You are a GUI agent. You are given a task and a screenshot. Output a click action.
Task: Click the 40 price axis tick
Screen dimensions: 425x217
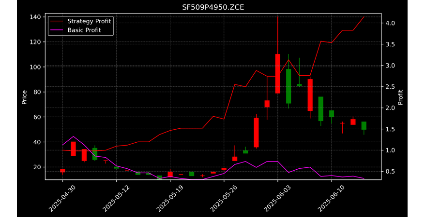point(37,142)
